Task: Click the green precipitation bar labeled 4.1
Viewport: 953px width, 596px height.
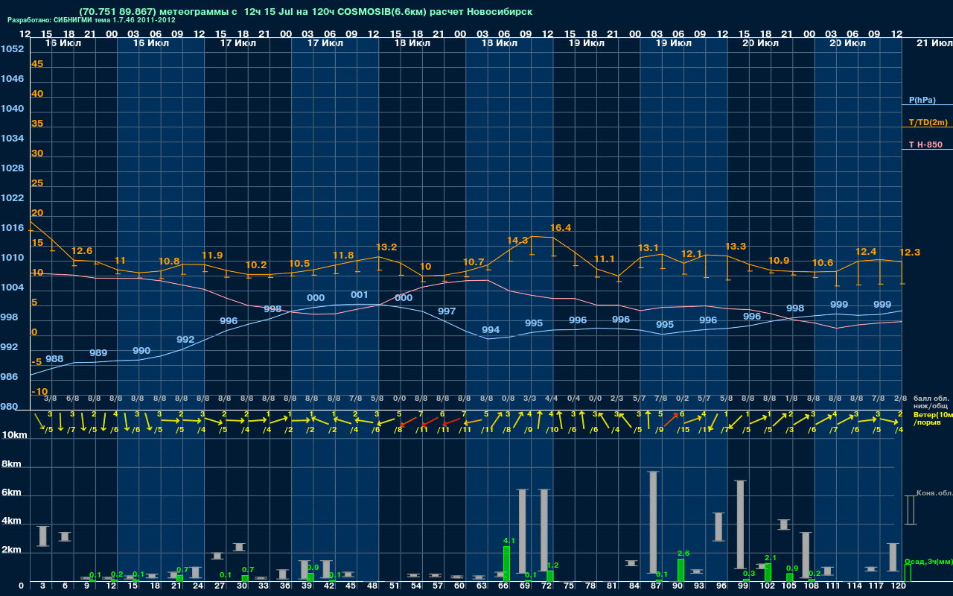Action: 506,564
